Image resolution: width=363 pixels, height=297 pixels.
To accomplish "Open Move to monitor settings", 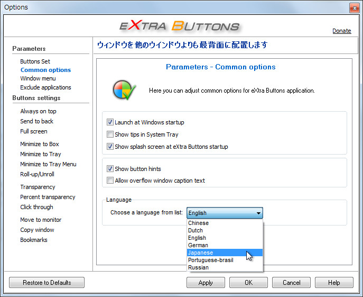I will [41, 220].
